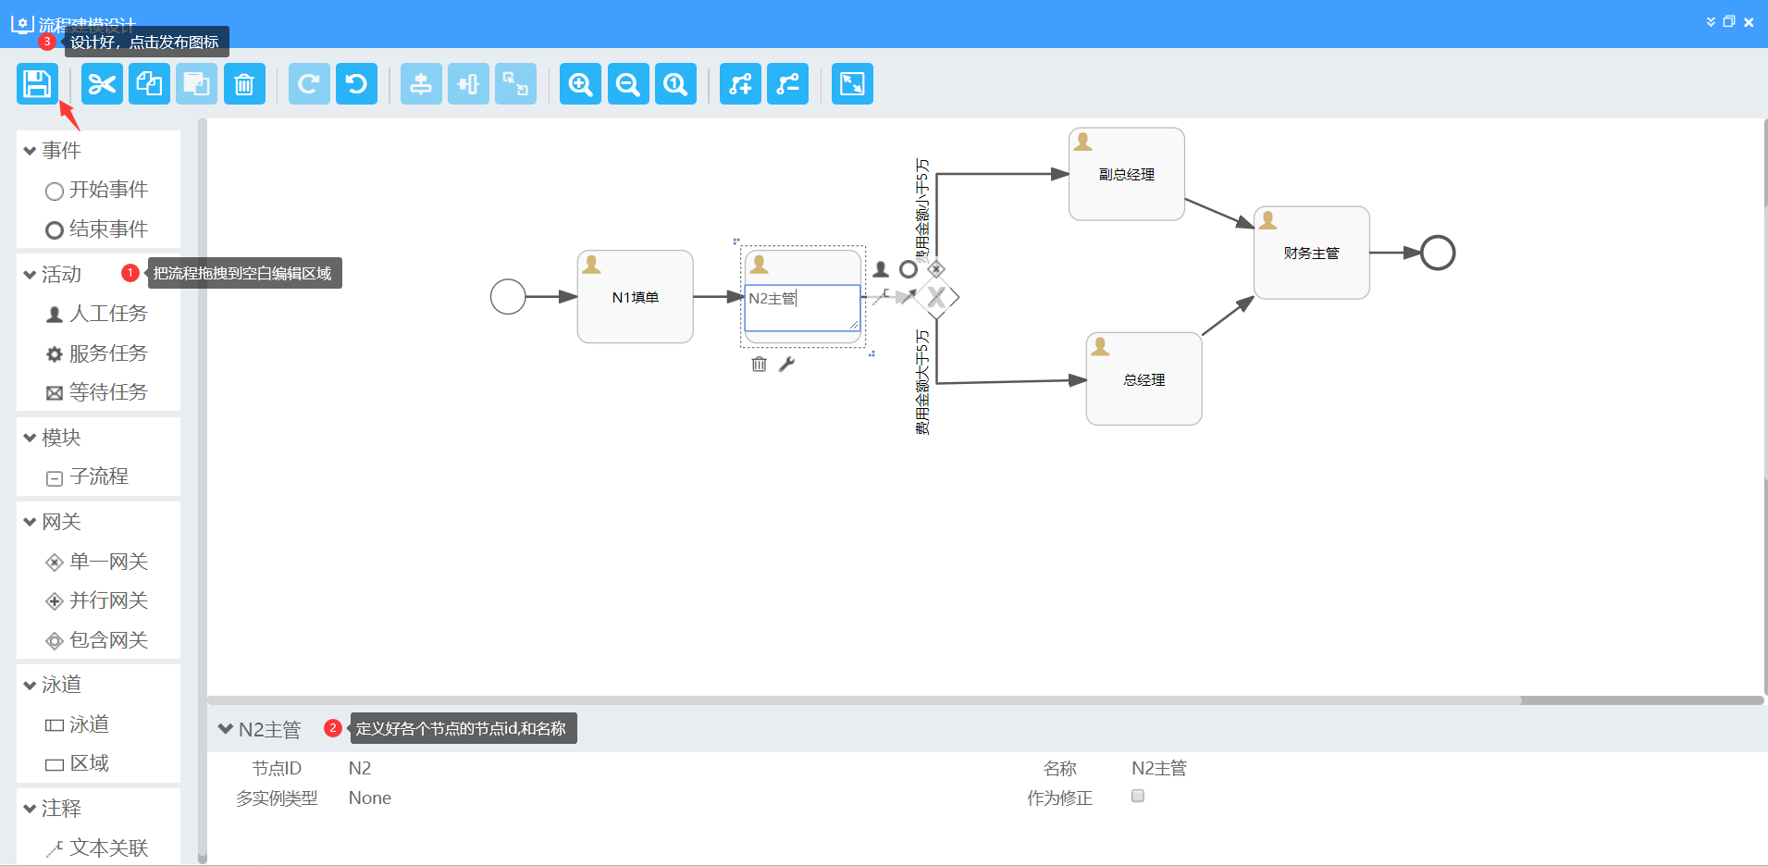Click the align horizontal toolbar icon
Screen dimensions: 1768x866
468,84
